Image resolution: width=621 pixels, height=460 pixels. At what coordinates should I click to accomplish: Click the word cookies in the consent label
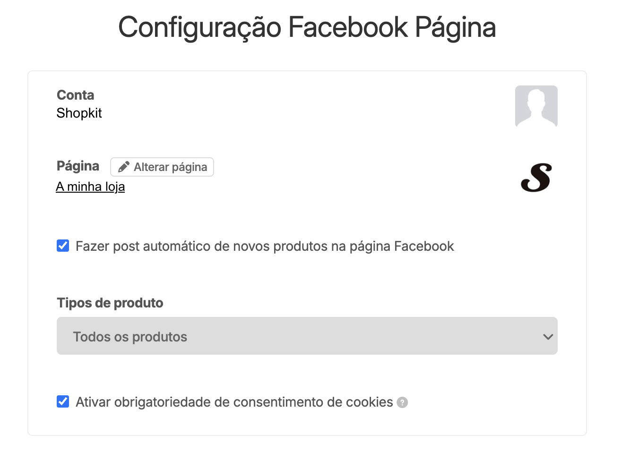[x=369, y=402]
